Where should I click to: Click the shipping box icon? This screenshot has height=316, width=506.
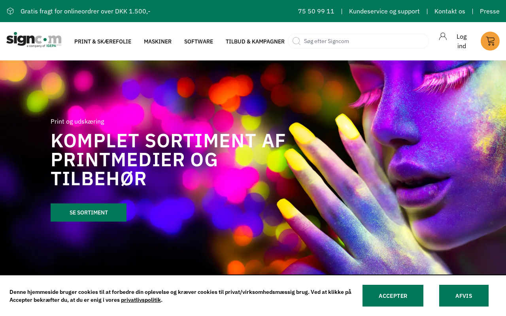[10, 11]
